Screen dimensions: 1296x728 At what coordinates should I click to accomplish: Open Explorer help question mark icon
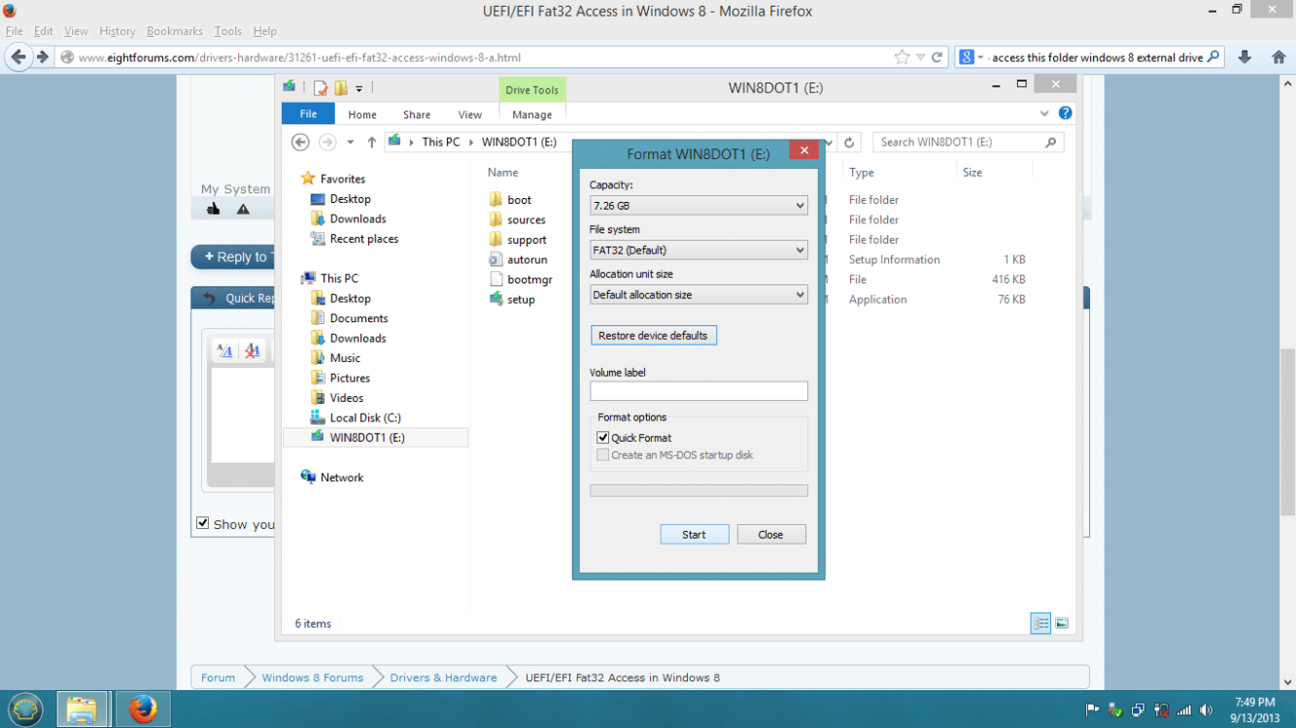tap(1065, 114)
